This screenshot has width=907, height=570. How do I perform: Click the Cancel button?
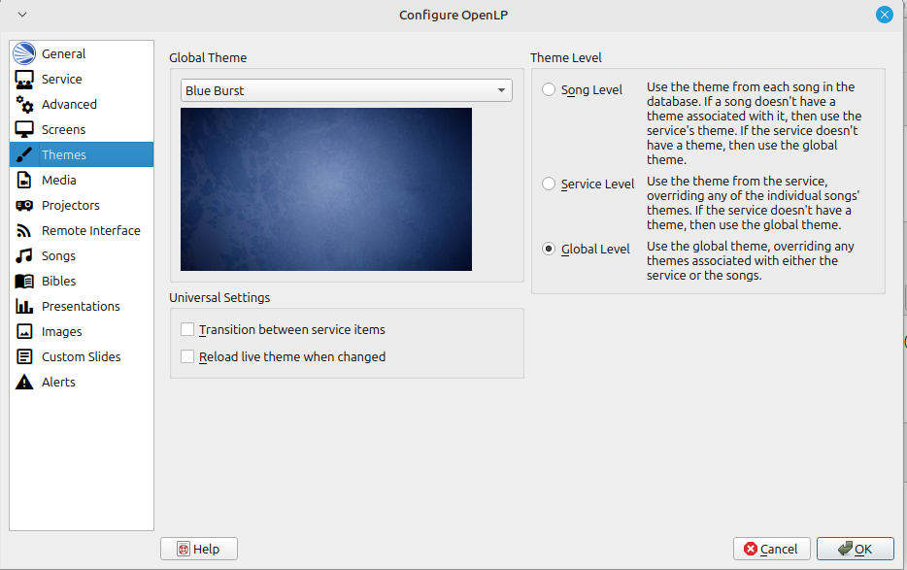coord(772,549)
